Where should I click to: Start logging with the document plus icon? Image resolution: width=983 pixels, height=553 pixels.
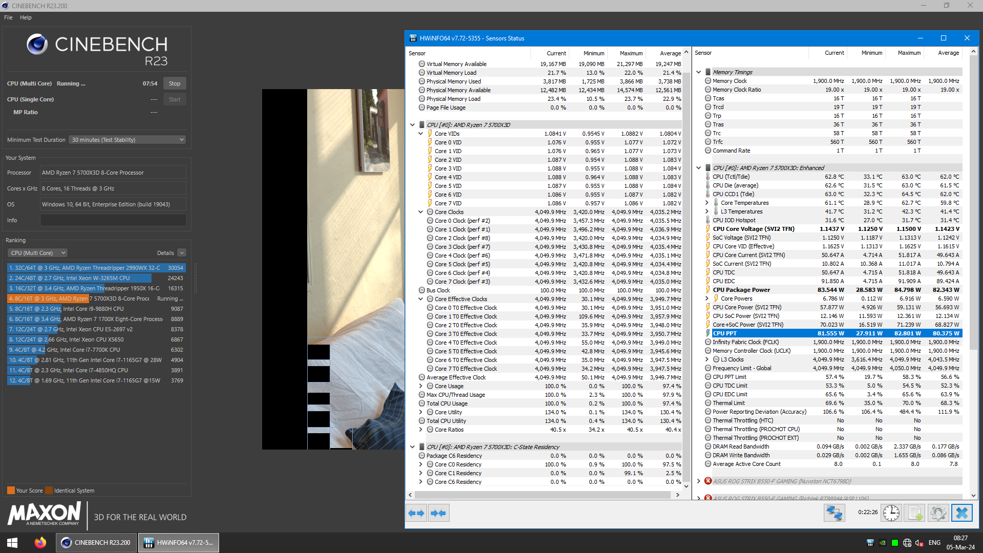tap(915, 513)
